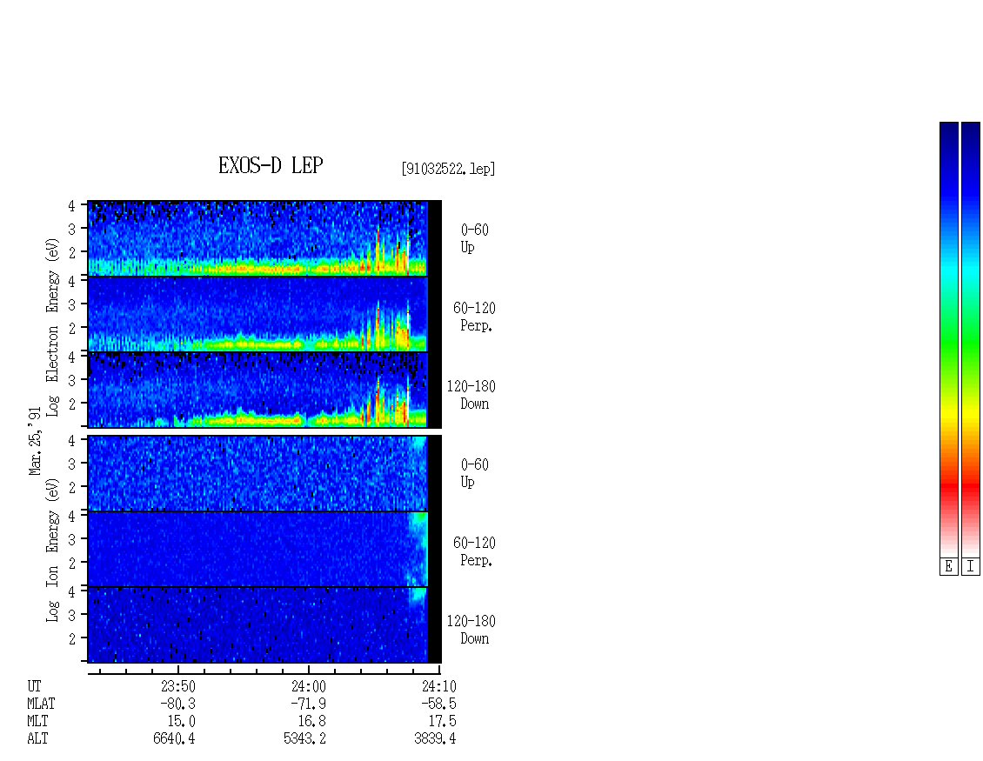This screenshot has width=983, height=761.
Task: Click the ALT value 5343.2
Action: click(304, 739)
